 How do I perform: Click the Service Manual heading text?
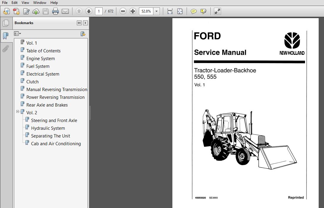click(x=220, y=52)
